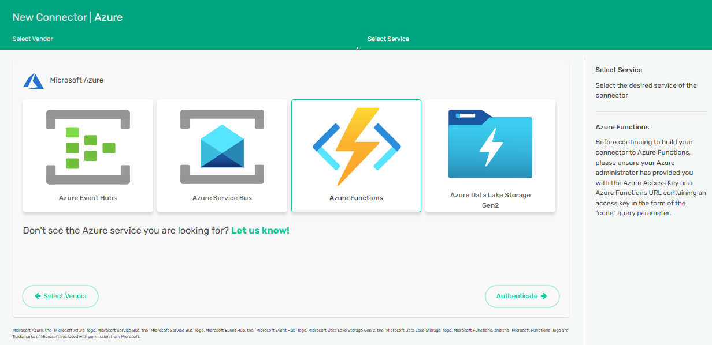Click the Azure Functions heading in help sidebar
Viewport: 712px width, 345px height.
(622, 127)
